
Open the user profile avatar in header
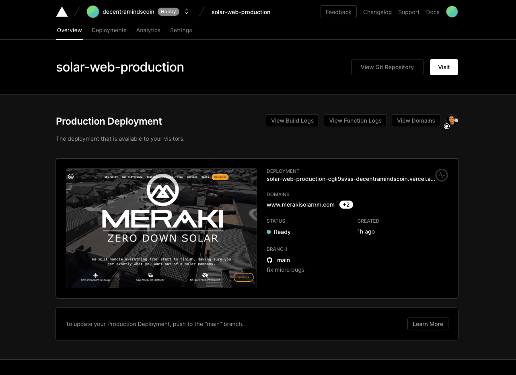coord(452,12)
